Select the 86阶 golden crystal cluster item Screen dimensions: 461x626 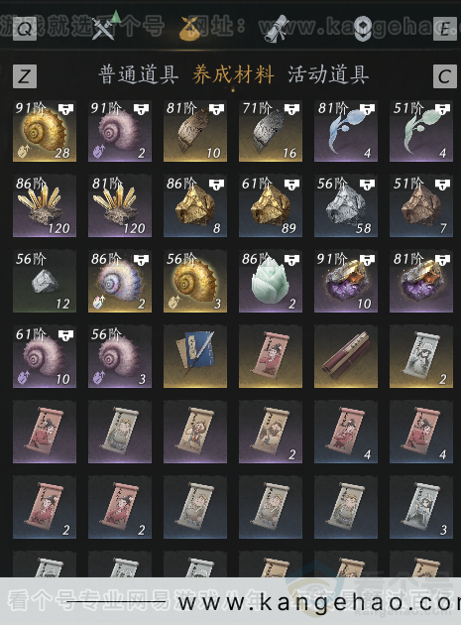click(45, 206)
